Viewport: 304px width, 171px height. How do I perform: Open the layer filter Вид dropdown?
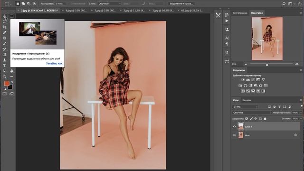tap(245, 107)
